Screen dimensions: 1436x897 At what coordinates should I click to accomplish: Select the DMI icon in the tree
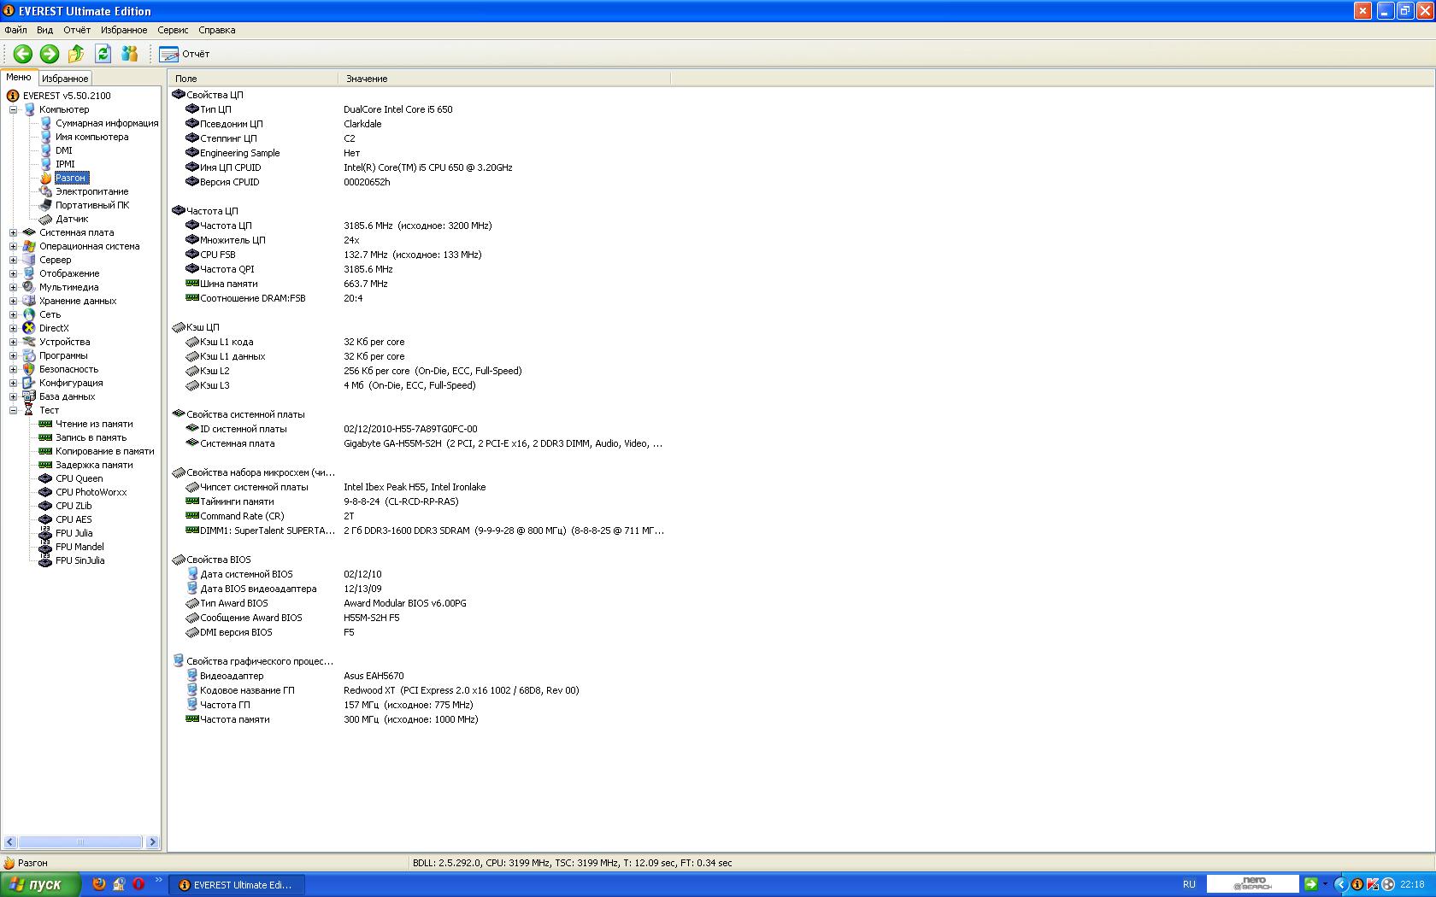[46, 150]
